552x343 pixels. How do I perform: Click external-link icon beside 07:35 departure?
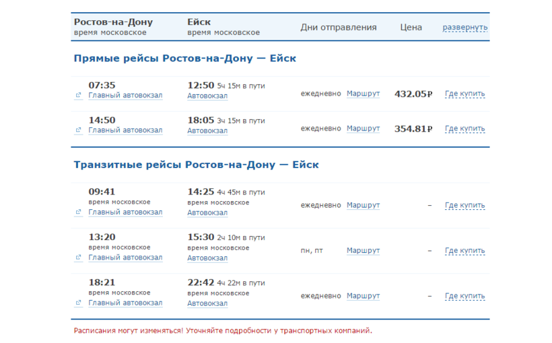click(x=78, y=96)
